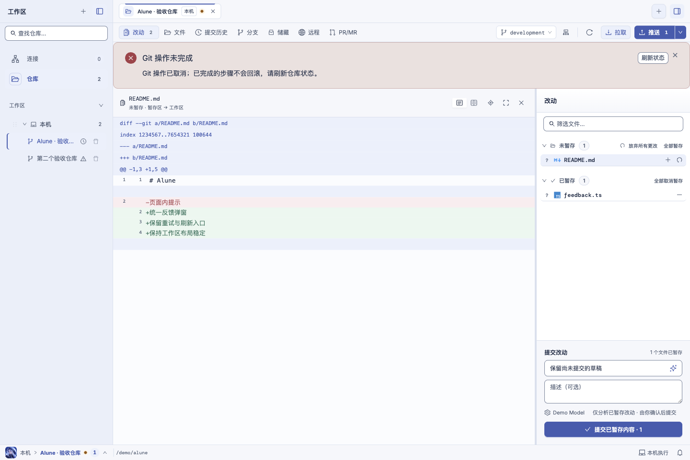
Task: Select 第二个验收仓库 in the tree
Action: [56, 159]
